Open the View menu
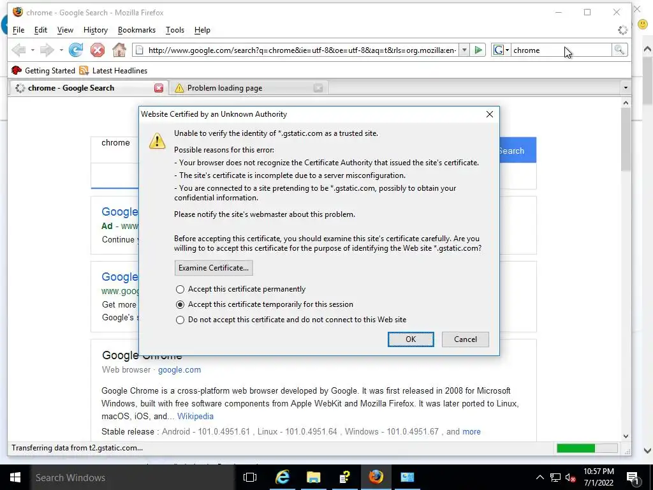 [x=65, y=30]
